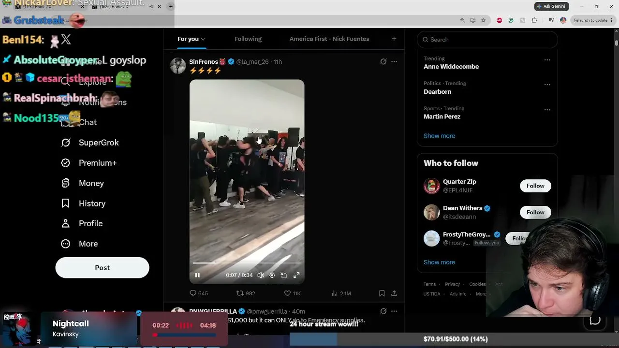The width and height of the screenshot is (619, 348).
Task: Click the Ask Gemini button
Action: [x=552, y=6]
